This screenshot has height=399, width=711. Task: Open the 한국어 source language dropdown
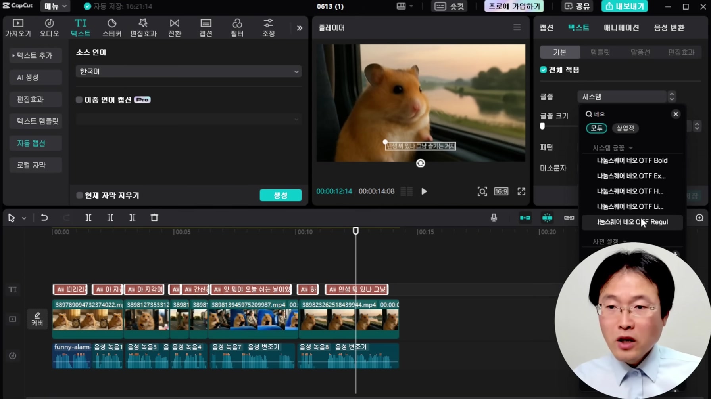[188, 71]
